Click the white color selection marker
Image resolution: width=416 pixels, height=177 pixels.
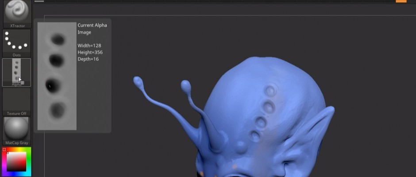coord(8,153)
